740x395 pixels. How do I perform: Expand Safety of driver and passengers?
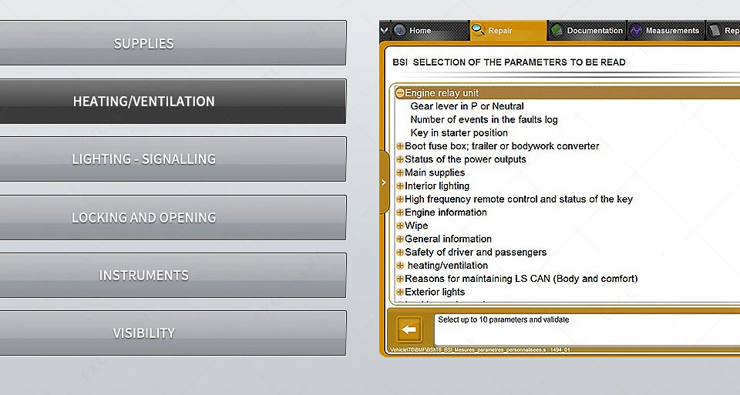(400, 253)
